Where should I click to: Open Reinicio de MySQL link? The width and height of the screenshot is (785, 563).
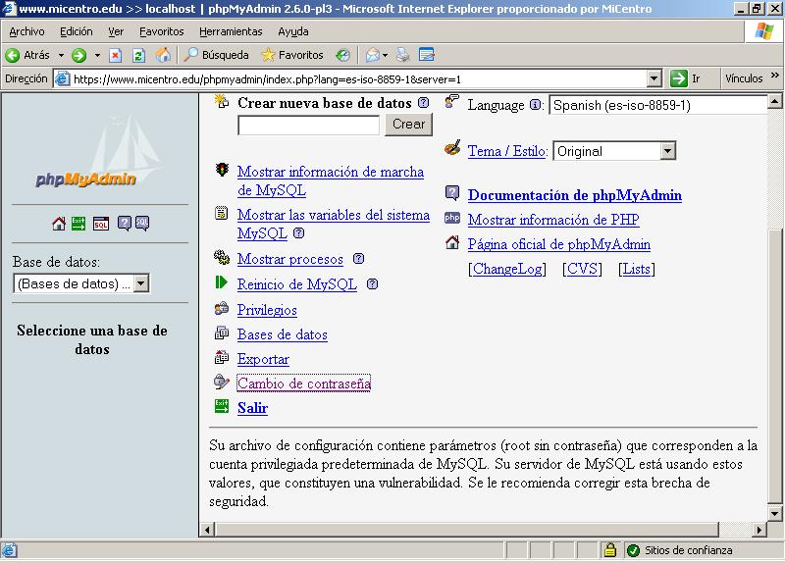(x=297, y=284)
